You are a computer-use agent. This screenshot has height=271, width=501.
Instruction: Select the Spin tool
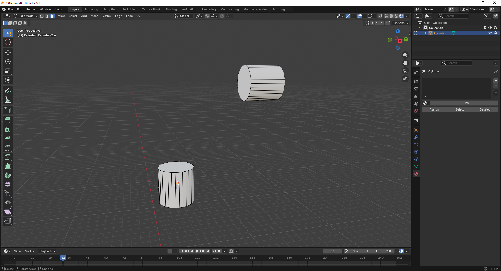tap(8, 175)
